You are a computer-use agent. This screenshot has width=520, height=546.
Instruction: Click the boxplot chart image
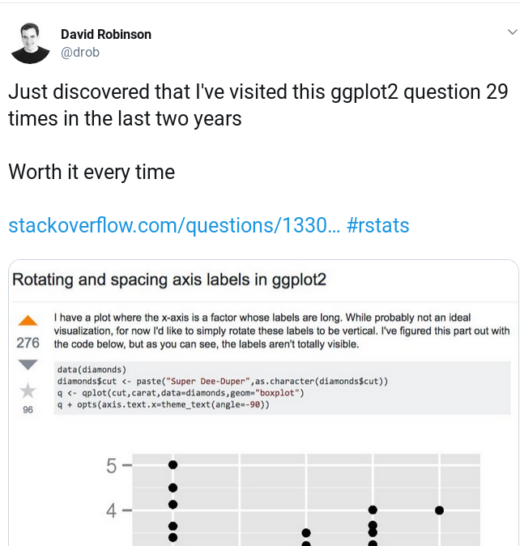pos(292,500)
